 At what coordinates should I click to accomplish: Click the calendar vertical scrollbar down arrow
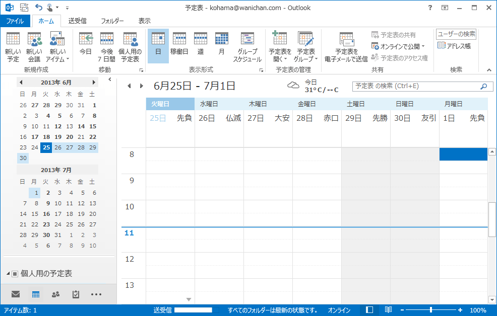point(492,299)
